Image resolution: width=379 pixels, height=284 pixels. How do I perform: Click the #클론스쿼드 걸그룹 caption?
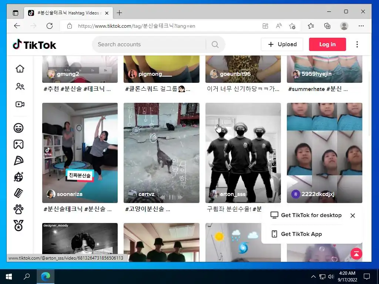[x=158, y=89]
